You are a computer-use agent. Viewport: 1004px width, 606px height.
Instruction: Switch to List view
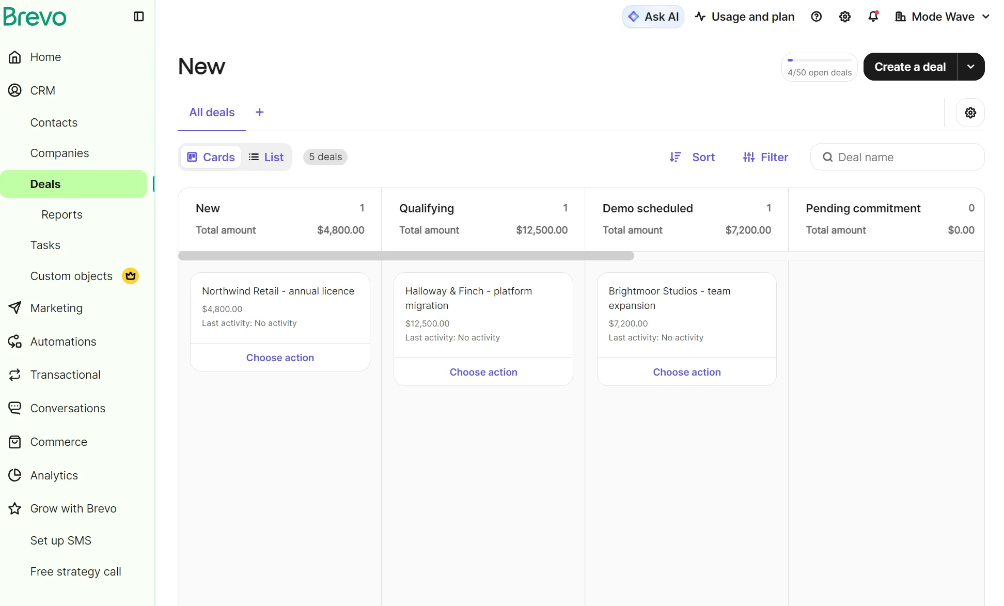(266, 157)
